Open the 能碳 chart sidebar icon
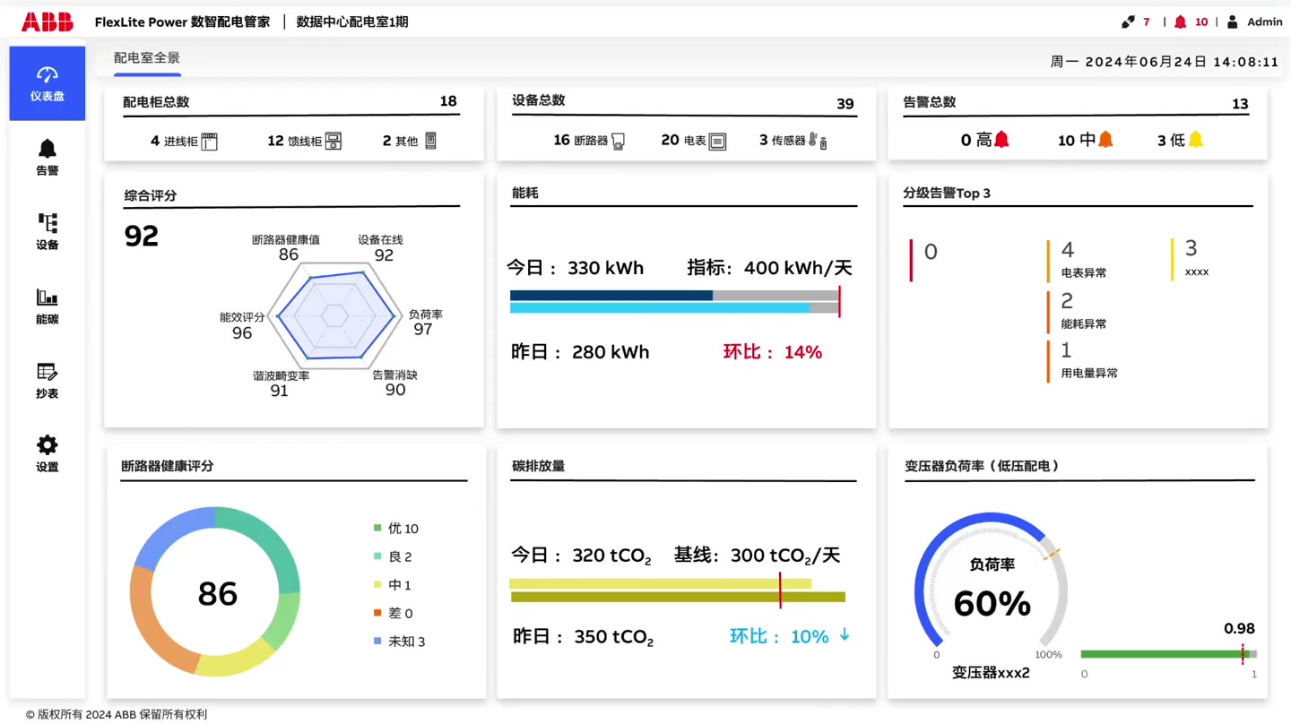 pyautogui.click(x=48, y=297)
